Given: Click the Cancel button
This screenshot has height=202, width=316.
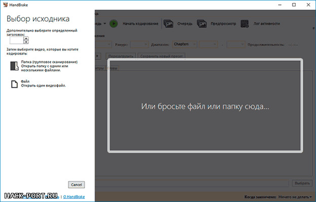Looking at the screenshot, I should click(76, 185).
